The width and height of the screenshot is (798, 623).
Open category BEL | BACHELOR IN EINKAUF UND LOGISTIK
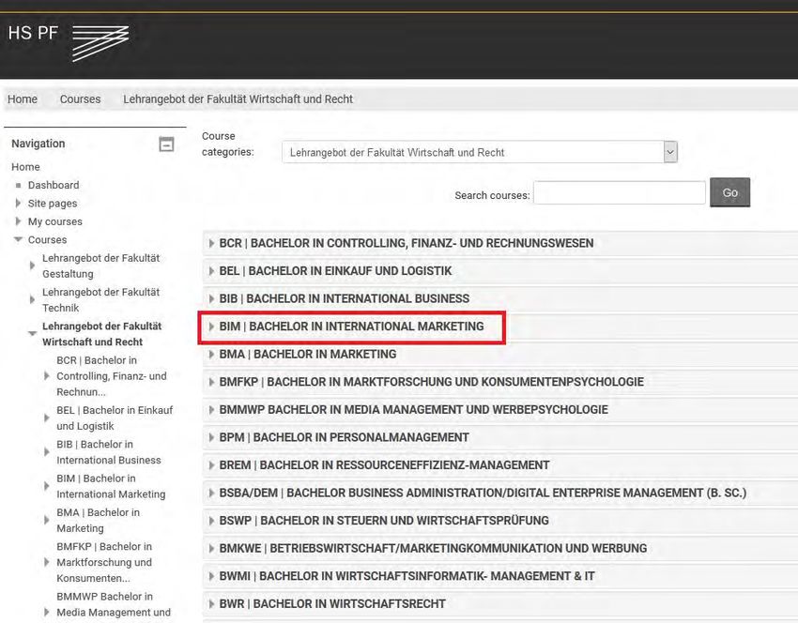(335, 271)
